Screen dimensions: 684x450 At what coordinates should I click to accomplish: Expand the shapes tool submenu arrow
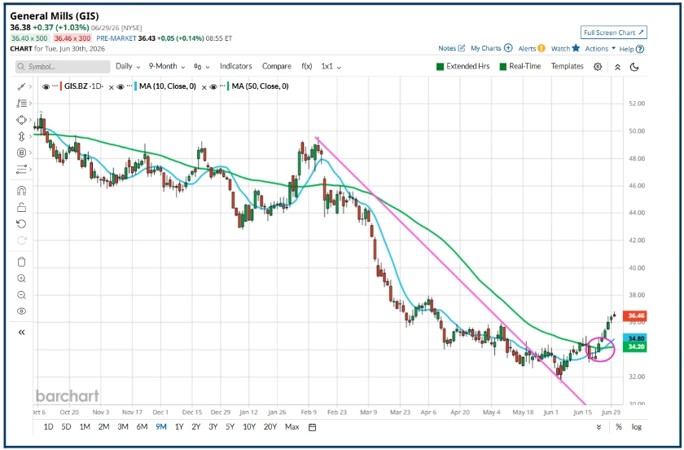point(30,120)
